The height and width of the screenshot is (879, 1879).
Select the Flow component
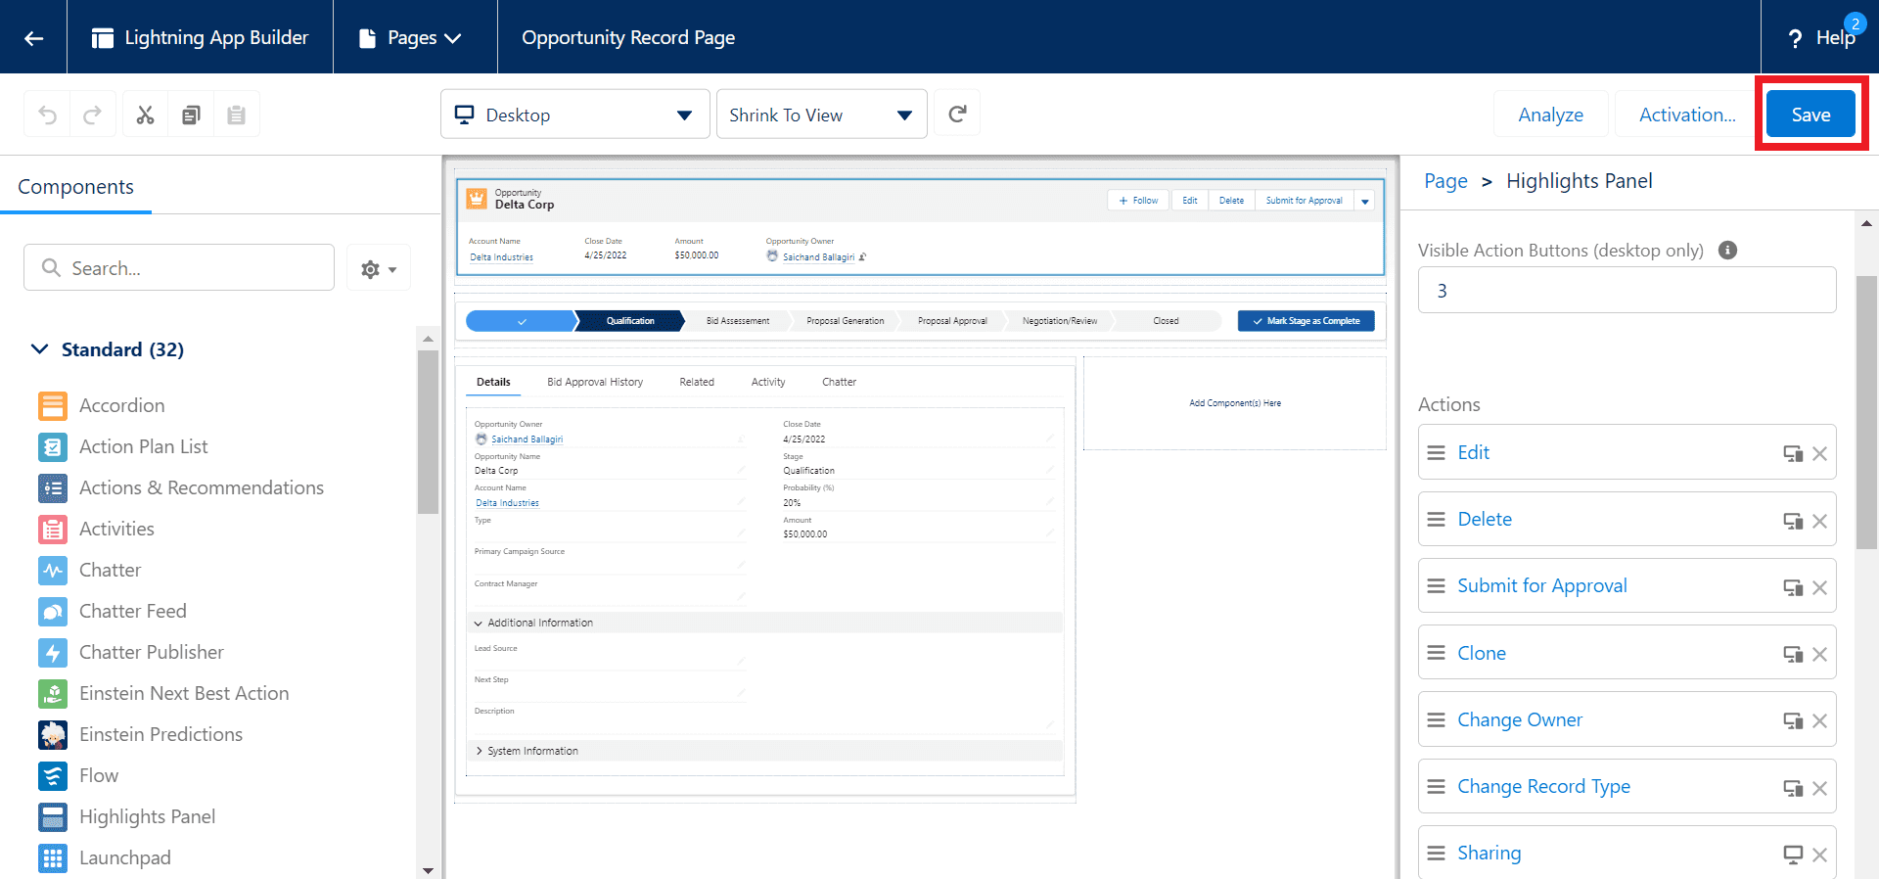78,775
